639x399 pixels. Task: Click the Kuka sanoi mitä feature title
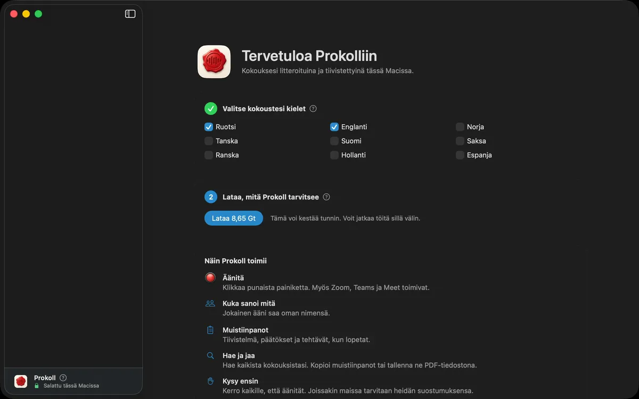(x=249, y=303)
